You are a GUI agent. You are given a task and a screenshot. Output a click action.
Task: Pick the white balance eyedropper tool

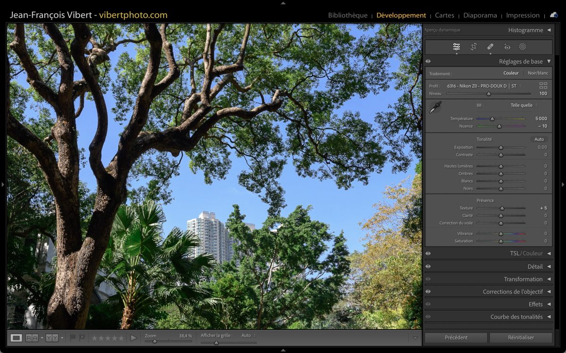tap(435, 107)
